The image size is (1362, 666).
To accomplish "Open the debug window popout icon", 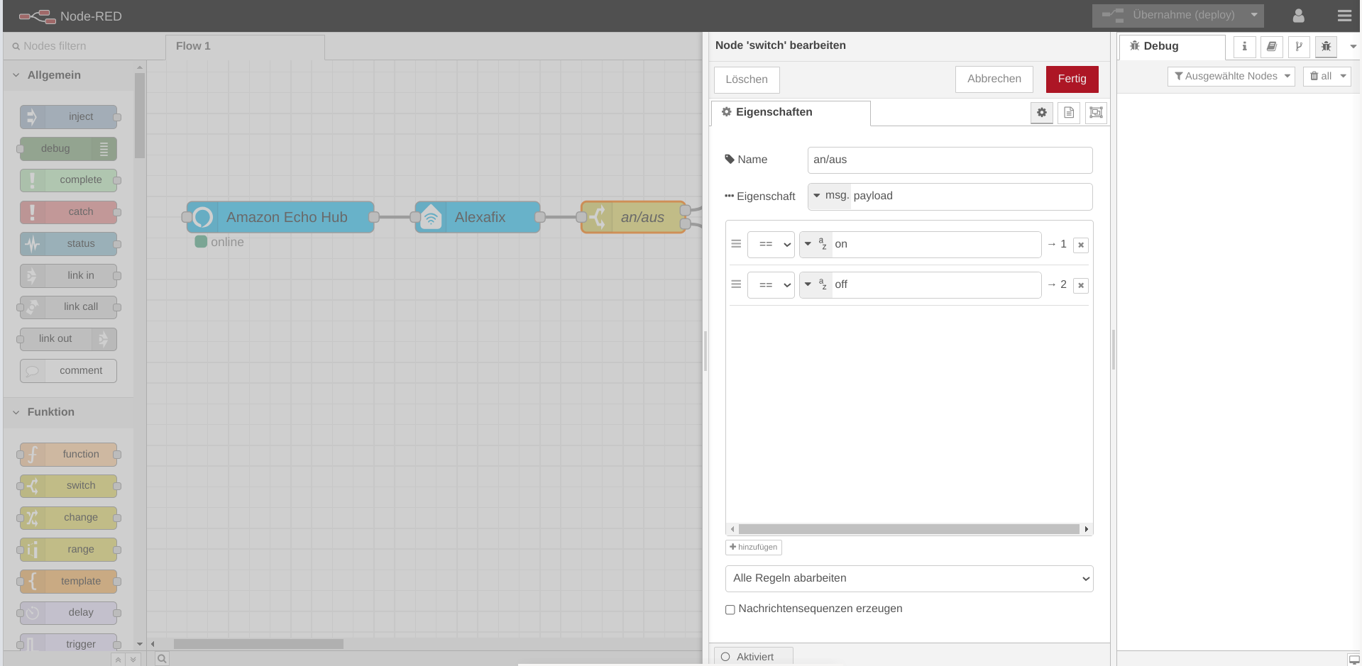I will [1354, 660].
